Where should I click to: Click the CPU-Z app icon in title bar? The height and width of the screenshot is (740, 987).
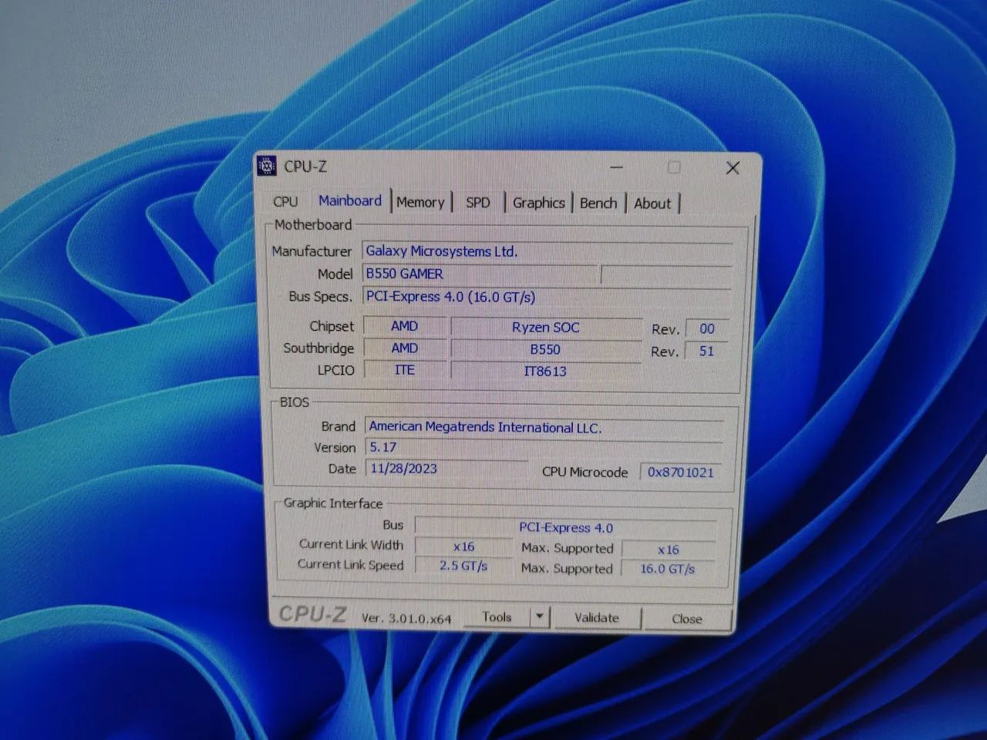tap(267, 166)
